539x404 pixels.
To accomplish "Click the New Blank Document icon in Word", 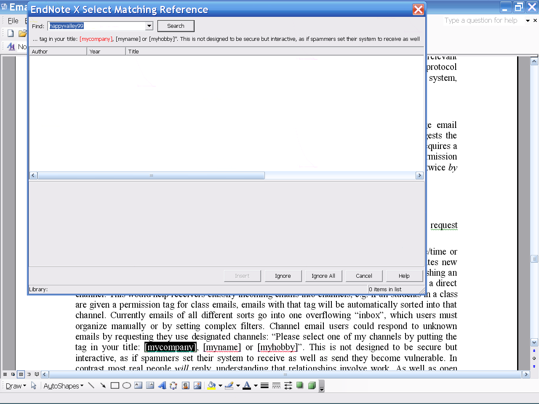I will (11, 33).
